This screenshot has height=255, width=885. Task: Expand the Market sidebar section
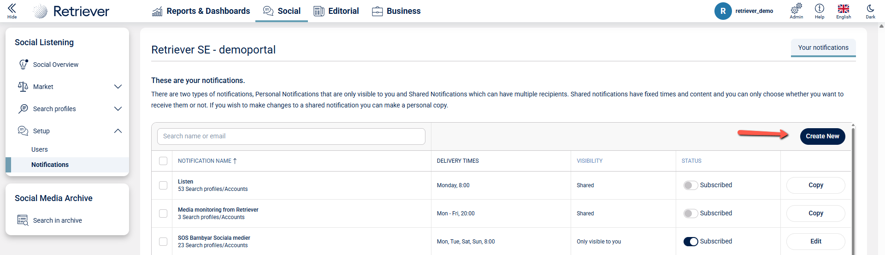(x=118, y=87)
